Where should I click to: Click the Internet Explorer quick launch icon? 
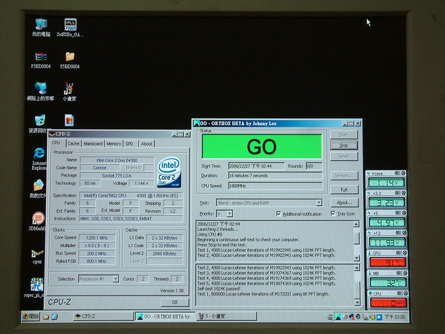pos(55,316)
